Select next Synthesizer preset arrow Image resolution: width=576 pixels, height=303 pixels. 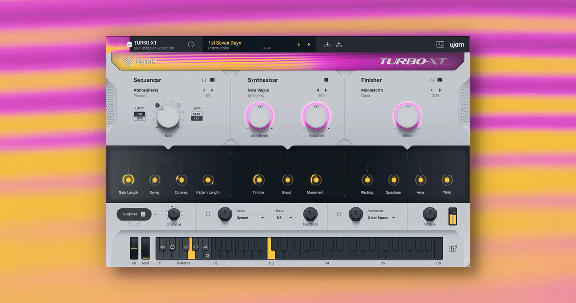tap(326, 90)
